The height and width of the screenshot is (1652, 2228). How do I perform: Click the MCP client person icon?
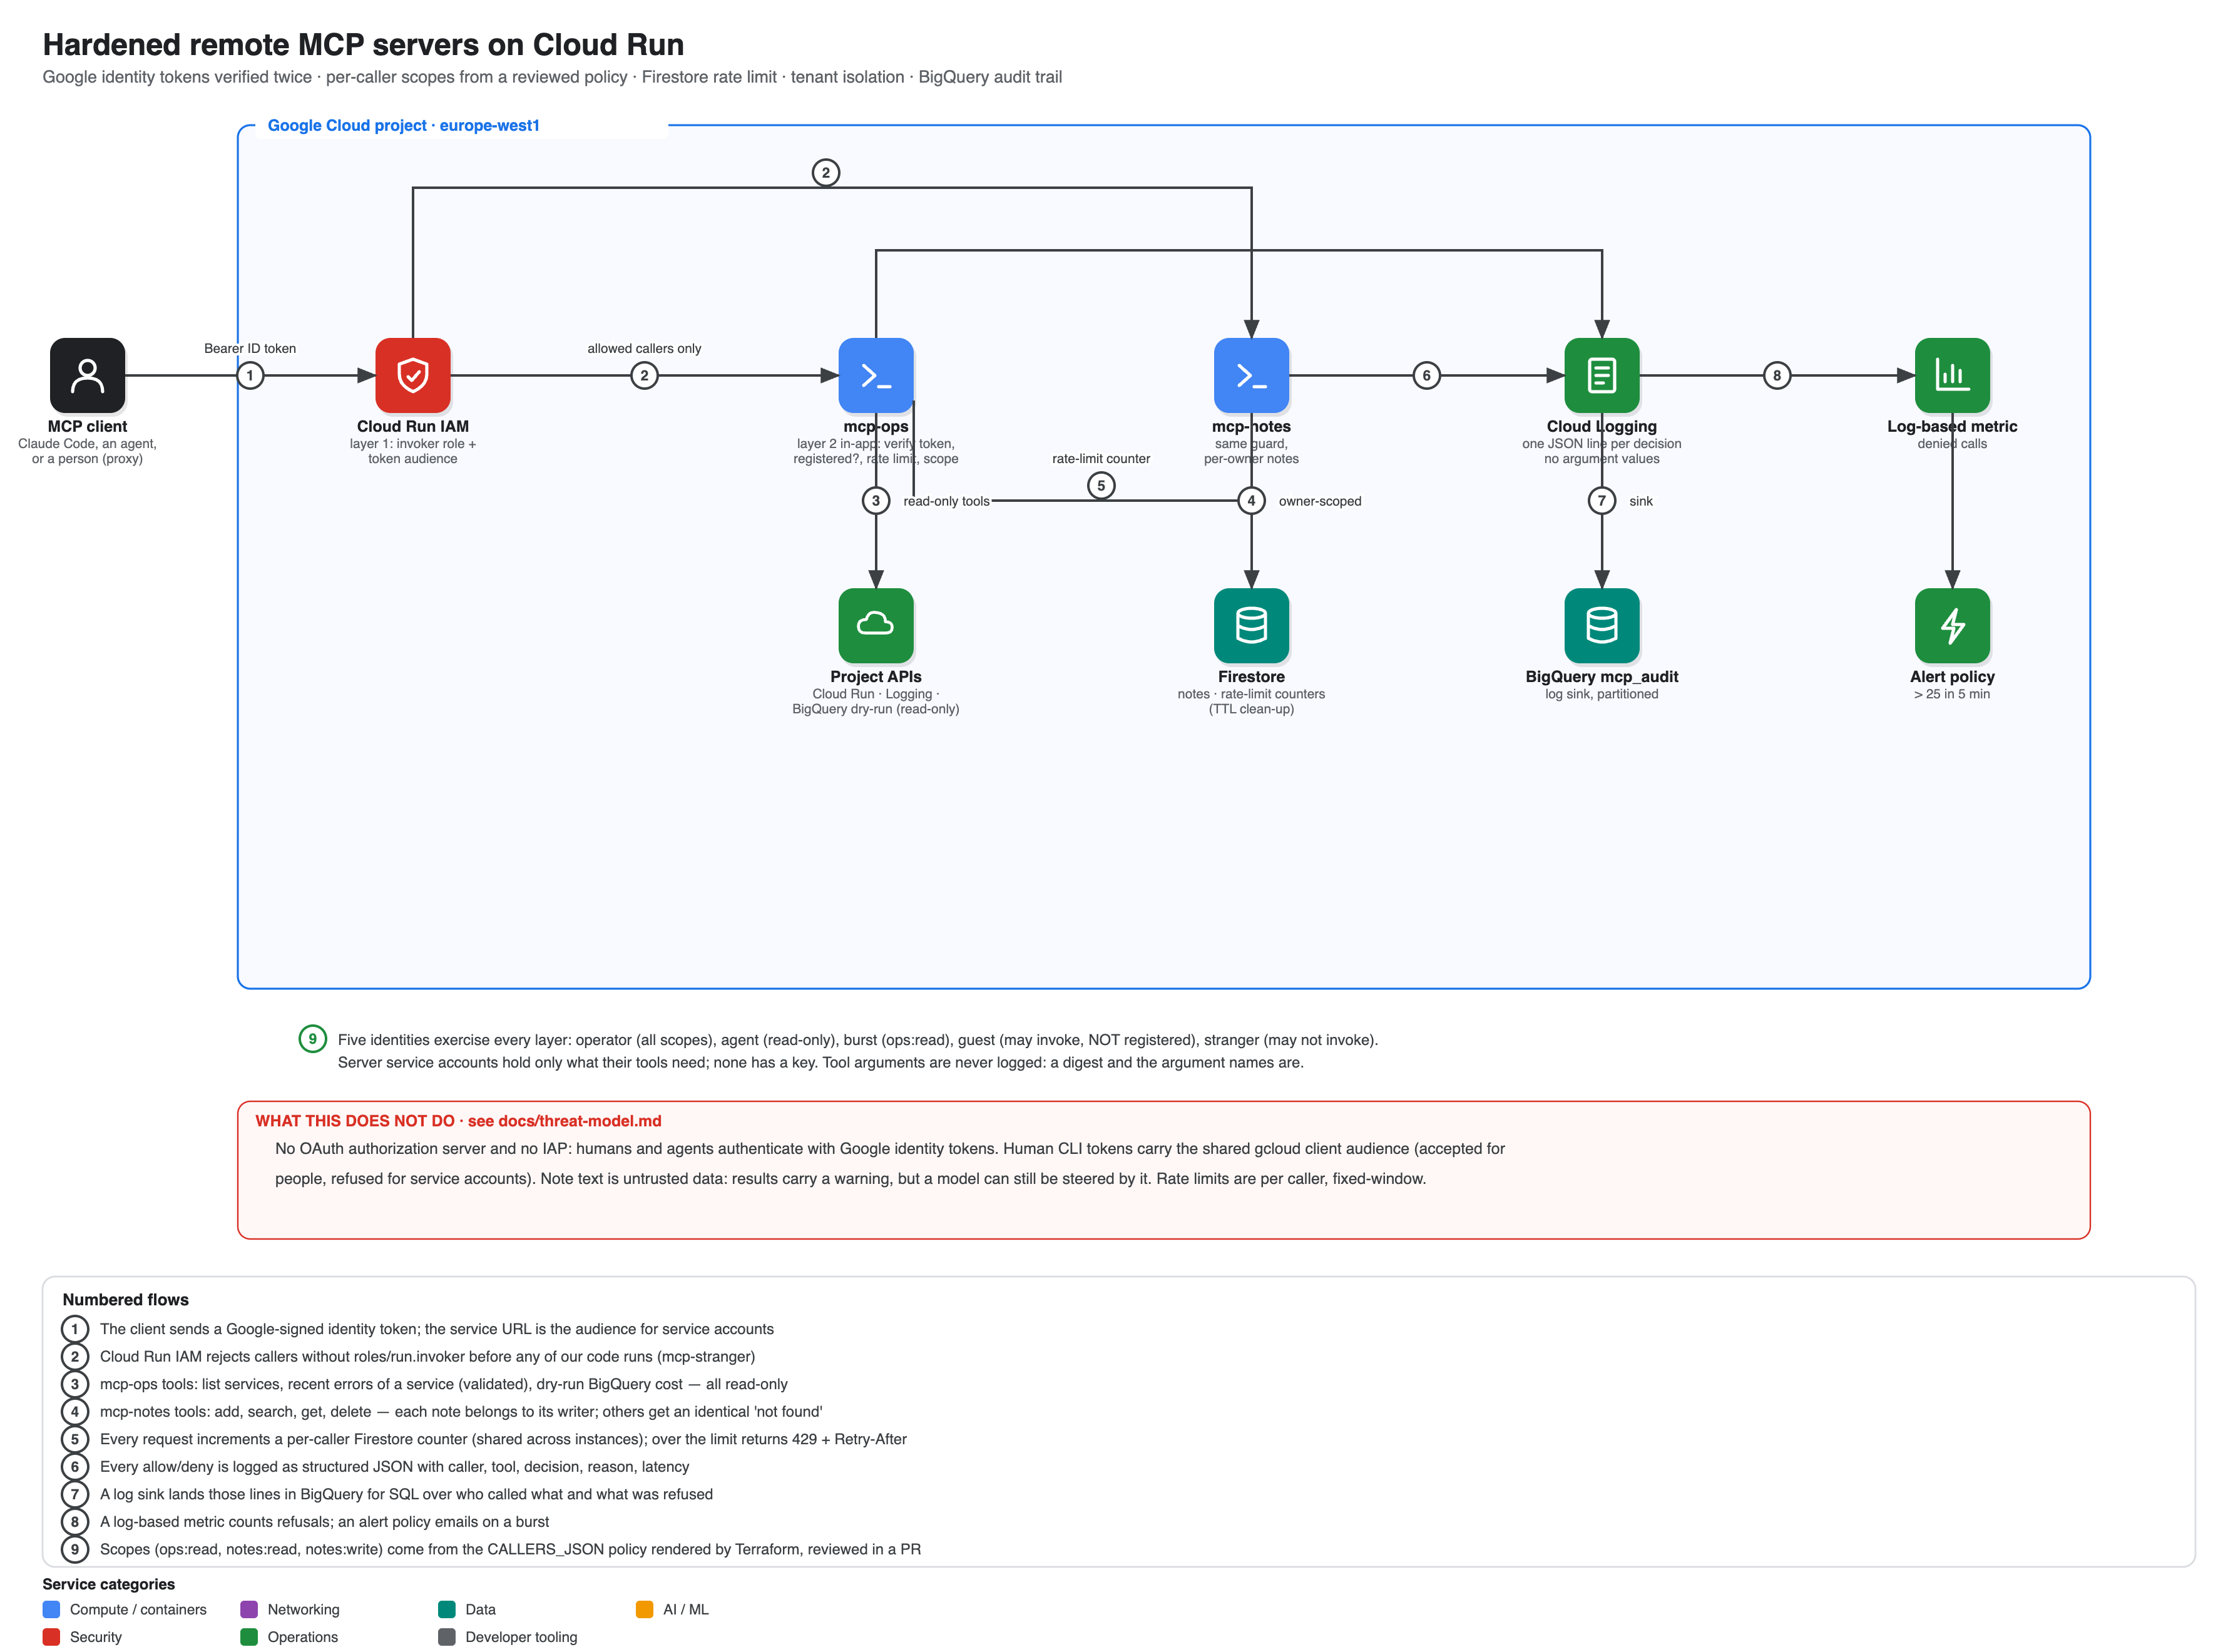point(87,375)
